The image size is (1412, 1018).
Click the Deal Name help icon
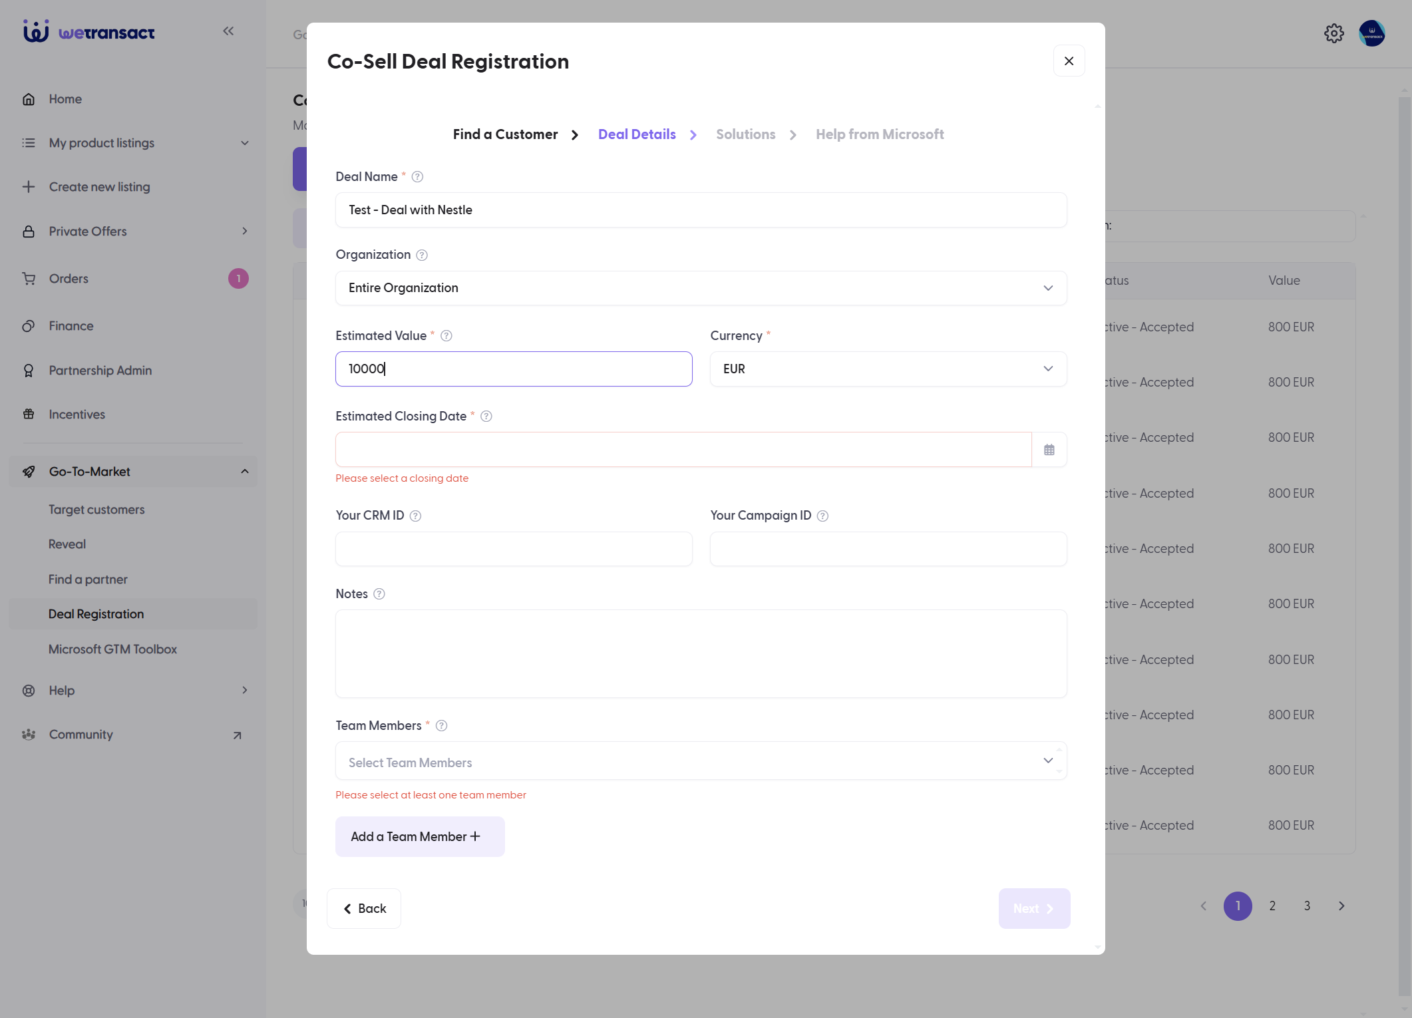coord(417,177)
